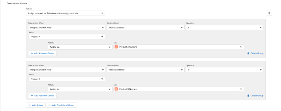Open the Product B value dropdown
Image resolution: width=281 pixels, height=111 pixels.
pyautogui.click(x=67, y=79)
